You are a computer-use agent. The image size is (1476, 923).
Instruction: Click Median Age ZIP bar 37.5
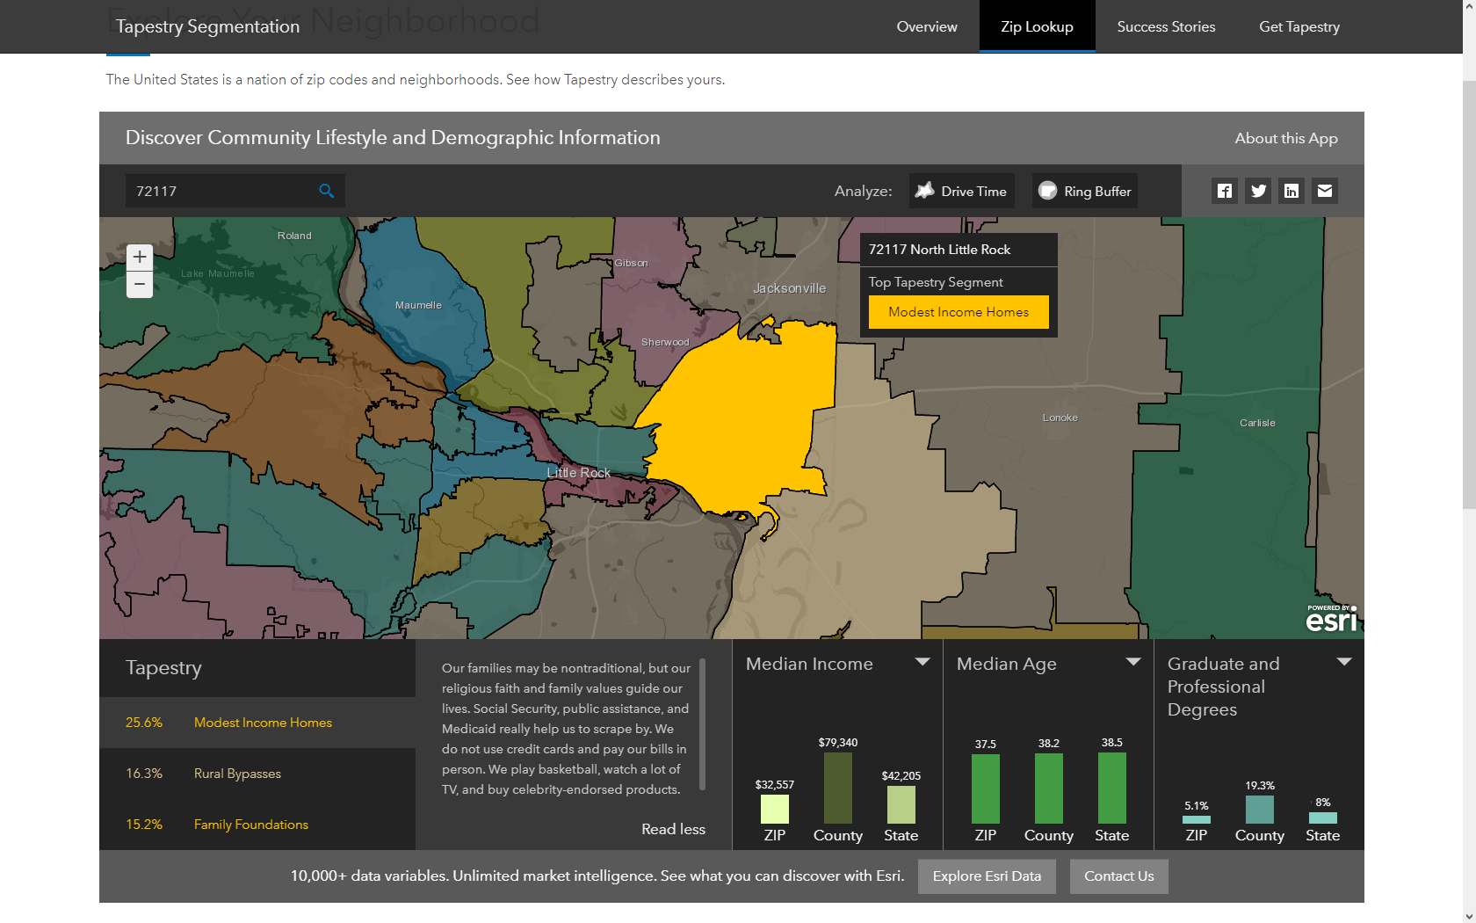pos(986,789)
